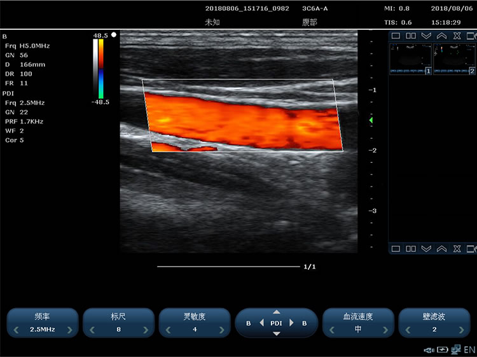Select dual-view layout icon in top thumbnail toolbar
Screen dimensions: 477x357
click(x=411, y=36)
